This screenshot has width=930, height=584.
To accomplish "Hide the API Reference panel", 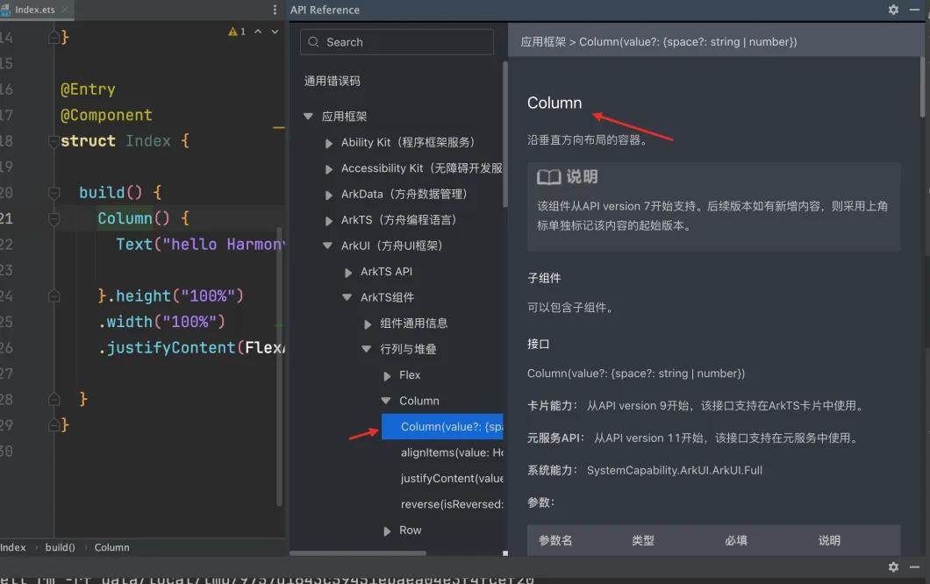I will click(914, 10).
